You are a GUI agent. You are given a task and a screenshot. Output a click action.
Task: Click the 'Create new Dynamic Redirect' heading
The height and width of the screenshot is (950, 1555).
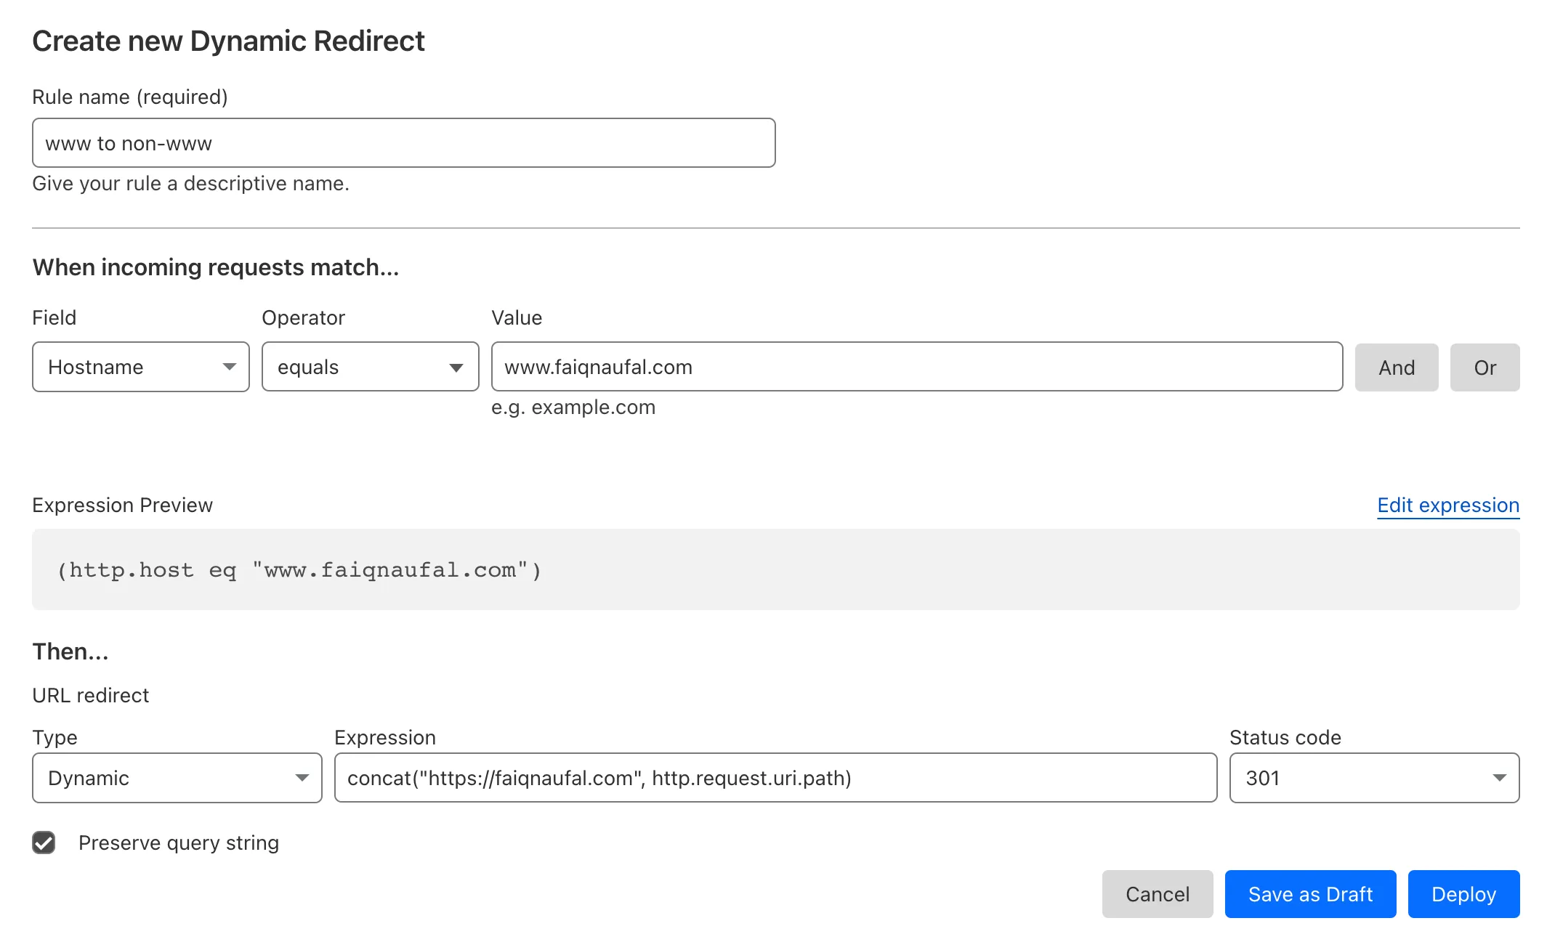[229, 41]
